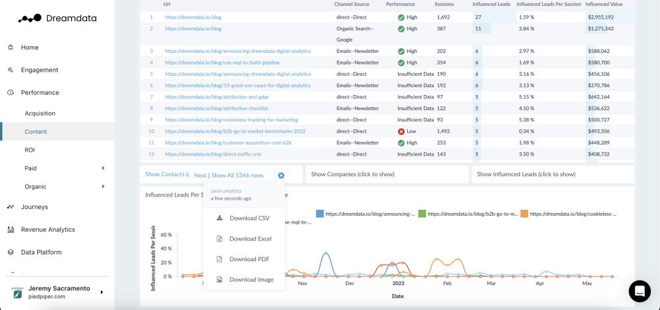This screenshot has width=660, height=310.
Task: Open Home in the sidebar
Action: click(30, 47)
